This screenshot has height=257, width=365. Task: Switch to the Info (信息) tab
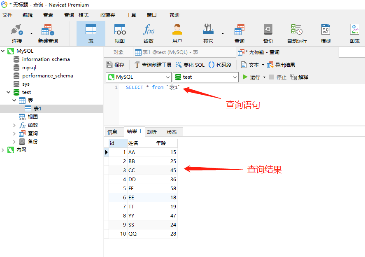click(114, 132)
